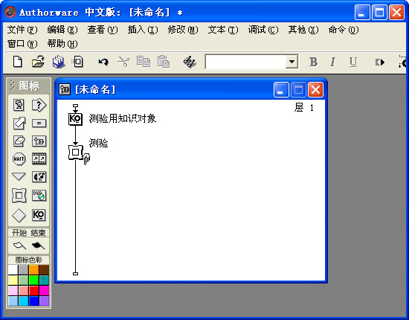409x320 pixels.
Task: Choose the DVD icon in the palette
Action: [39, 196]
